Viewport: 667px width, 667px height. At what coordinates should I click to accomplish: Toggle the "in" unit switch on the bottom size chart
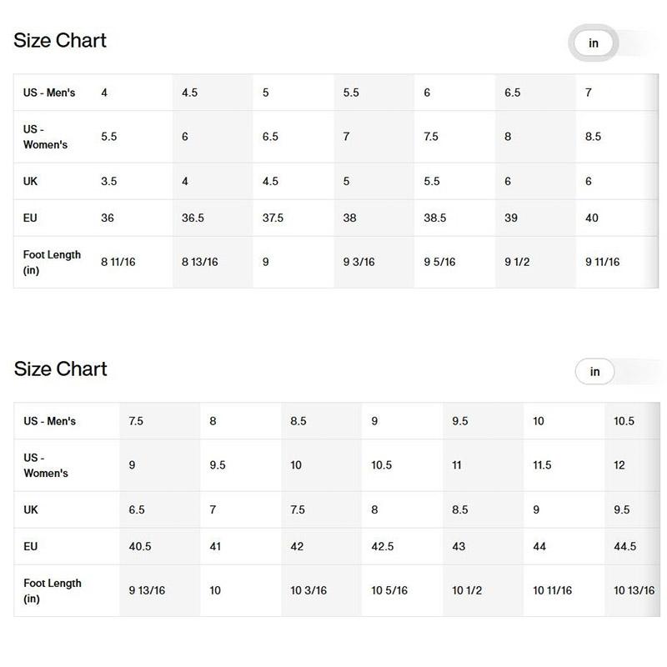coord(594,372)
